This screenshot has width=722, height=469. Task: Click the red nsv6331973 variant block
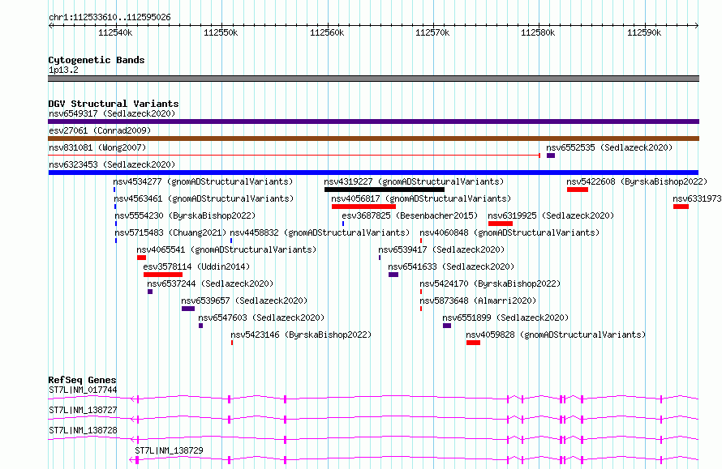coord(681,207)
